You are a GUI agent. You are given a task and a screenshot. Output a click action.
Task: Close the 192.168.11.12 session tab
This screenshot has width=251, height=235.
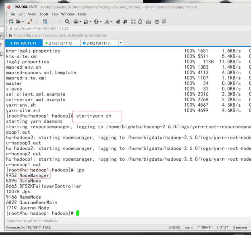(x=77, y=43)
